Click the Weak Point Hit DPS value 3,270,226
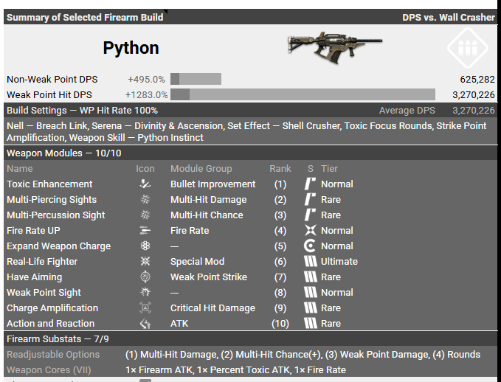Viewport: 501px width, 382px height. tap(474, 95)
